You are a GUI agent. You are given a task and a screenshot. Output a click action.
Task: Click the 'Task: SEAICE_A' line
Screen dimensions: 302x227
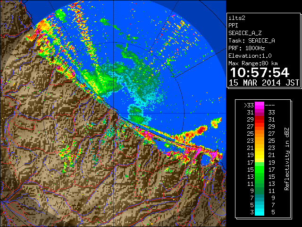(x=252, y=41)
